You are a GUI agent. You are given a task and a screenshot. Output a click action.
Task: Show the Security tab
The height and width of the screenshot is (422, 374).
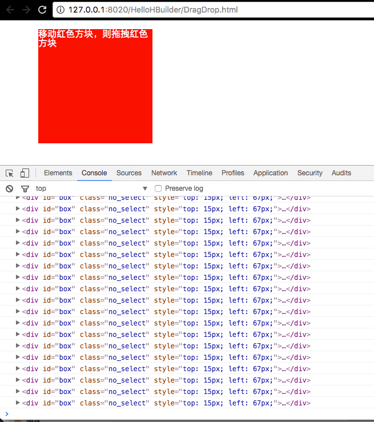(x=310, y=173)
